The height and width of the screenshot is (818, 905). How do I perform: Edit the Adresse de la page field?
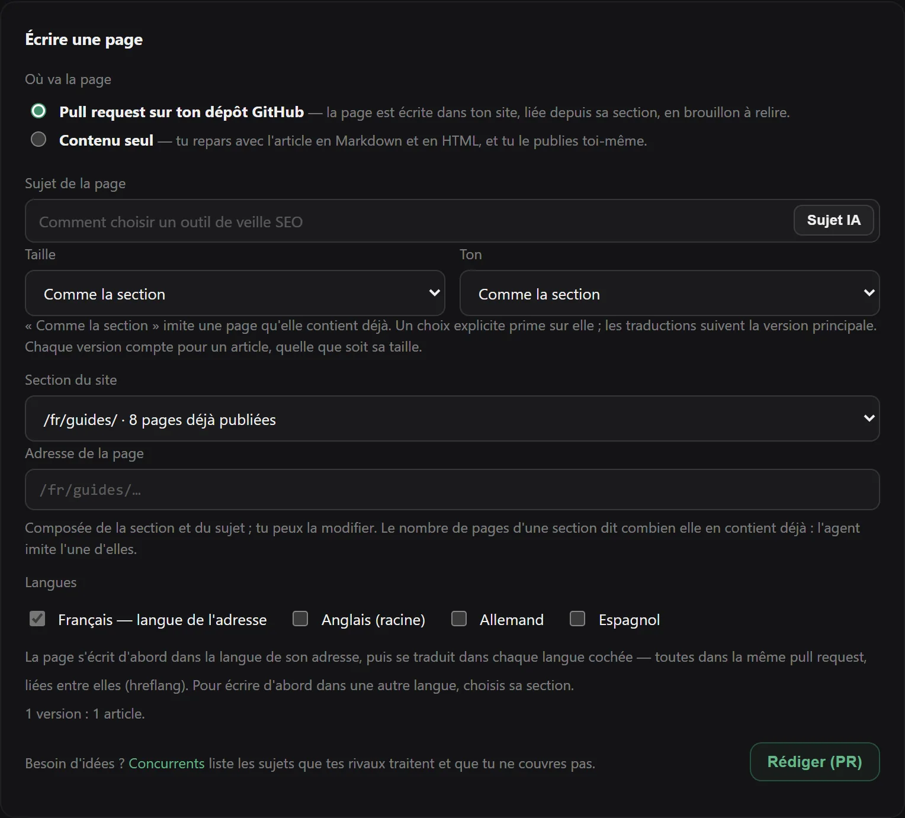452,490
